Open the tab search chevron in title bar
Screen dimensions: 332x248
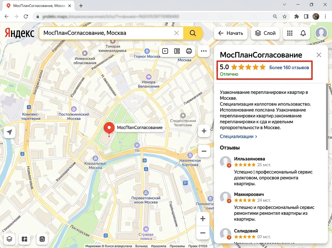point(284,5)
